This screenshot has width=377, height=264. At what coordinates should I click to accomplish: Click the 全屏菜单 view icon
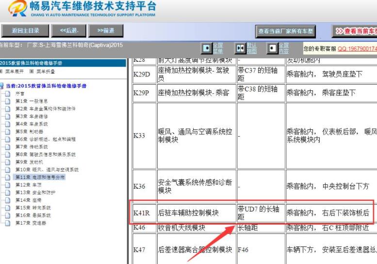(x=207, y=49)
